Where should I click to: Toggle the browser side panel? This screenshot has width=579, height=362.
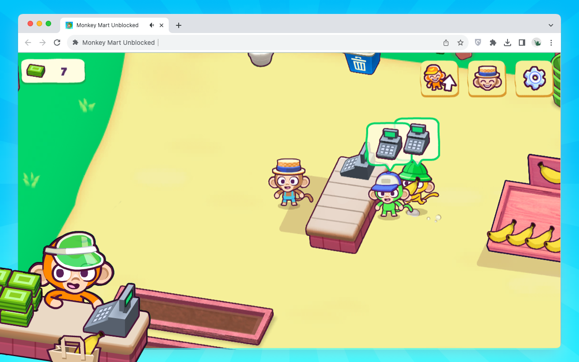tap(522, 43)
